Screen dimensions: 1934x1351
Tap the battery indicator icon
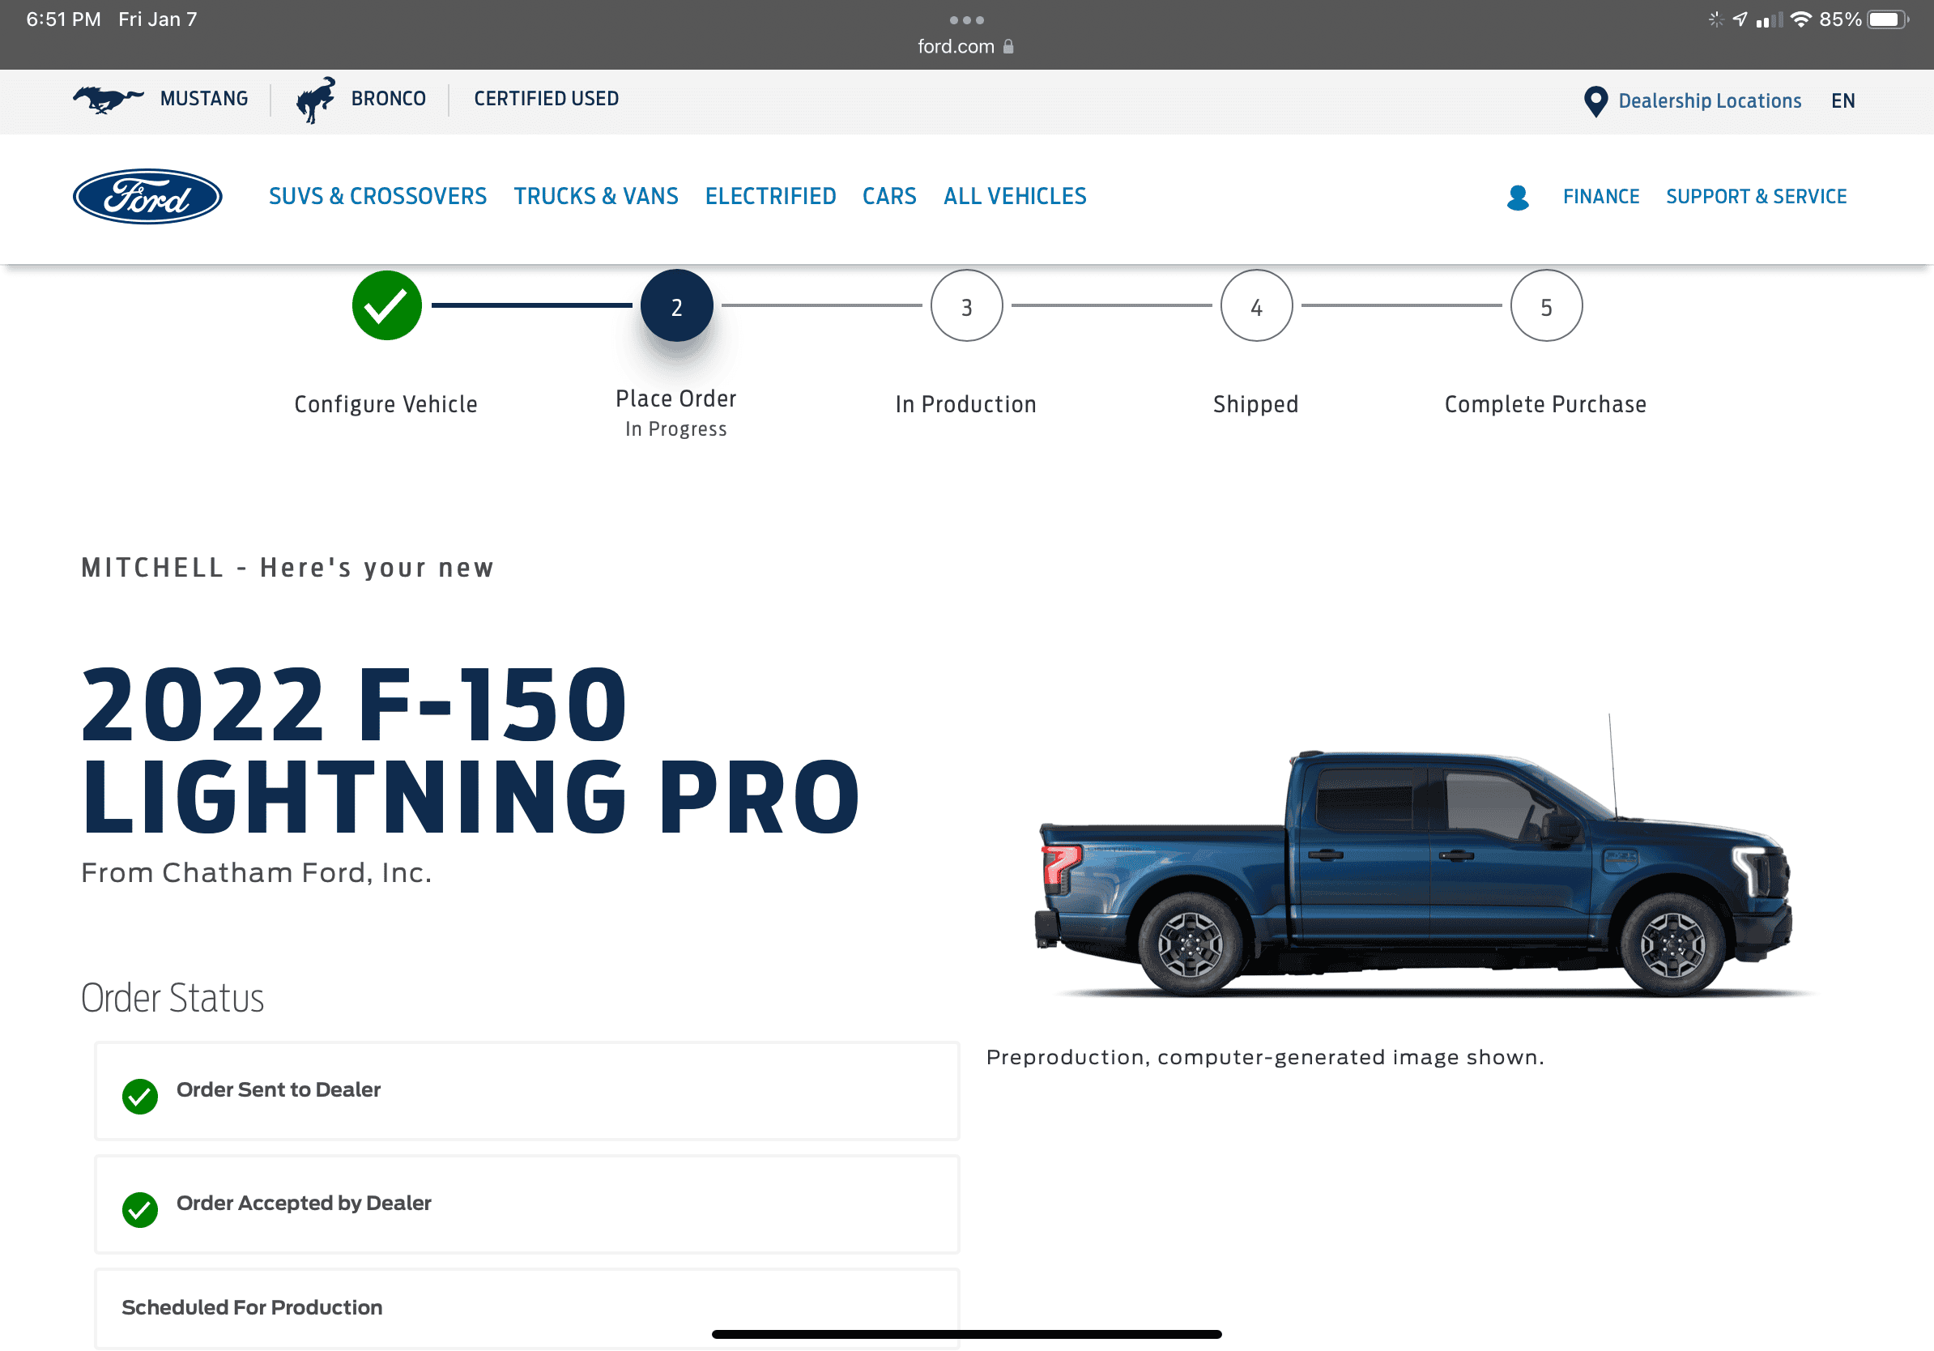click(1888, 19)
